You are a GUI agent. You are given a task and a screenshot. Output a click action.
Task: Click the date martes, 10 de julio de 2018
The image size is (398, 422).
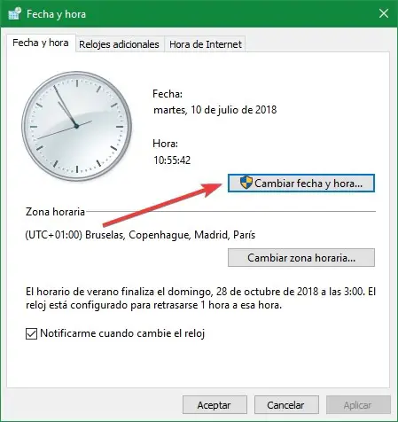click(215, 110)
